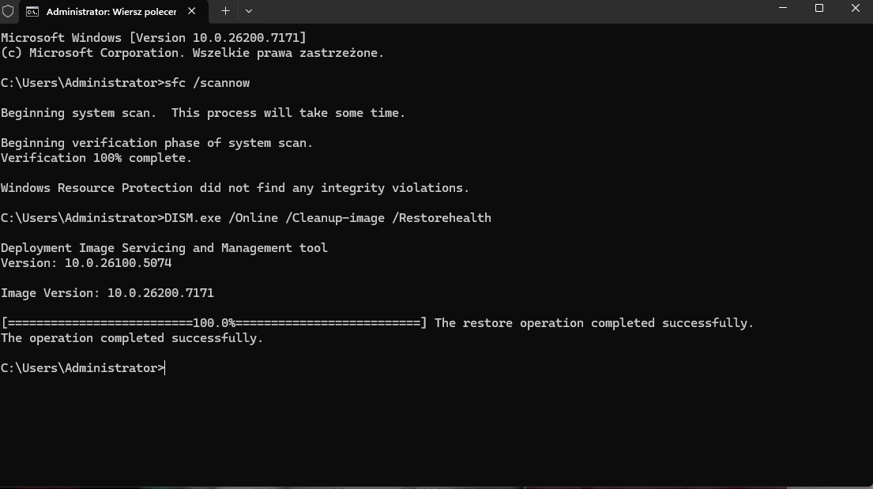Click The operation completed successfully line
The width and height of the screenshot is (873, 489).
click(x=132, y=338)
